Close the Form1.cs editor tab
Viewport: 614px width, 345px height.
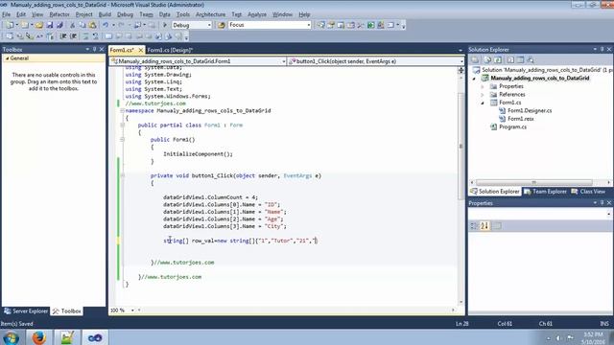click(141, 50)
